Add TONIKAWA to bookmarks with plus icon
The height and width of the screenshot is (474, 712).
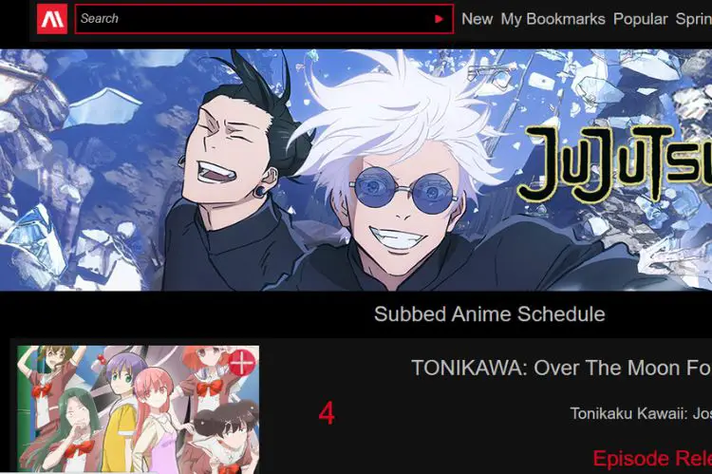pos(241,362)
